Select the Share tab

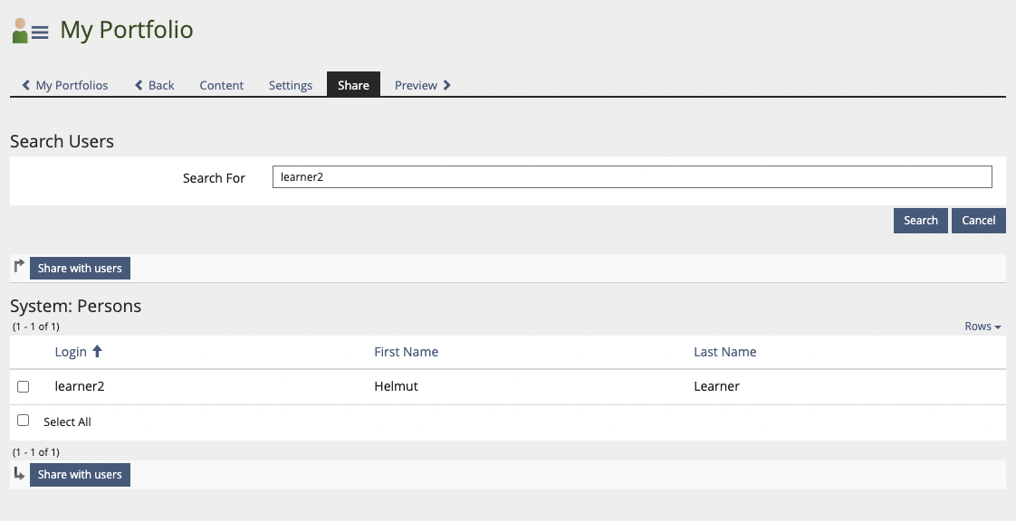[353, 85]
